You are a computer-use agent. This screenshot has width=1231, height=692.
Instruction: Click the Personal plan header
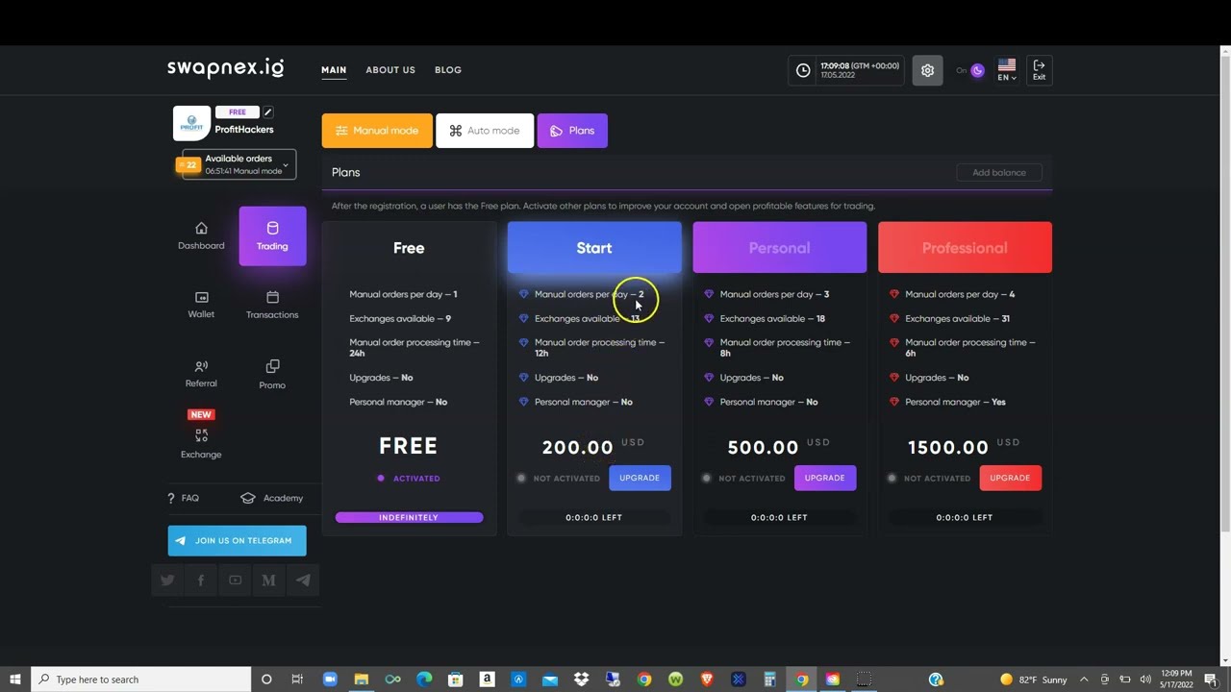tap(779, 248)
